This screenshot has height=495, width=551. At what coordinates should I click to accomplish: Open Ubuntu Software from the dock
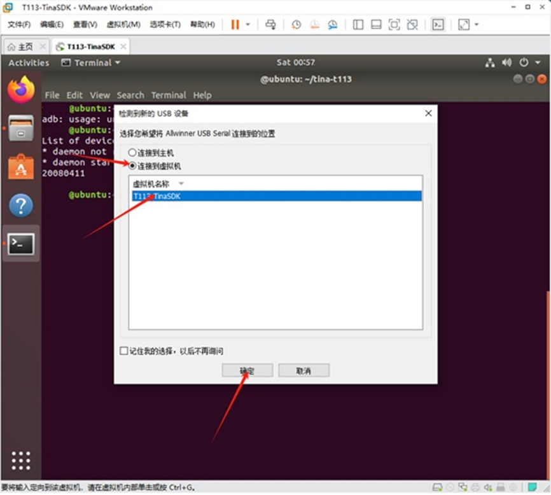pyautogui.click(x=21, y=167)
